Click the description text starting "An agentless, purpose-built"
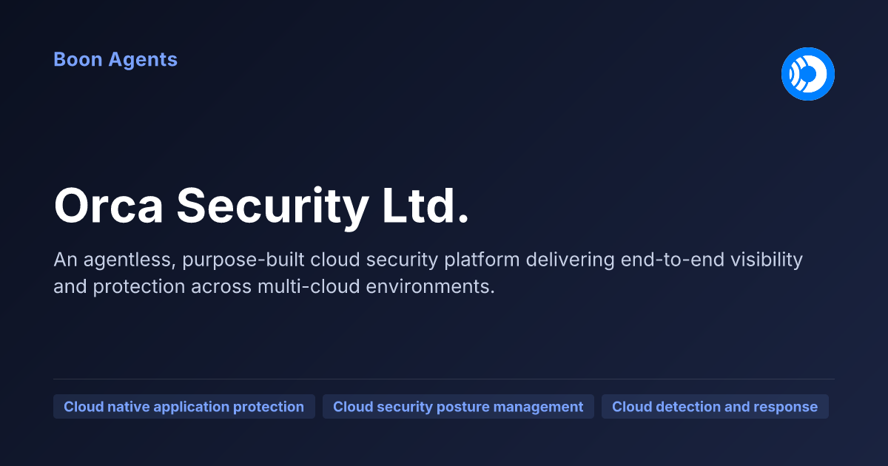Viewport: 888px width, 466px height. (428, 273)
